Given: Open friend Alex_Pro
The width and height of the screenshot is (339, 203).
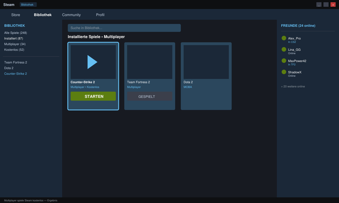Looking at the screenshot, I should [294, 38].
